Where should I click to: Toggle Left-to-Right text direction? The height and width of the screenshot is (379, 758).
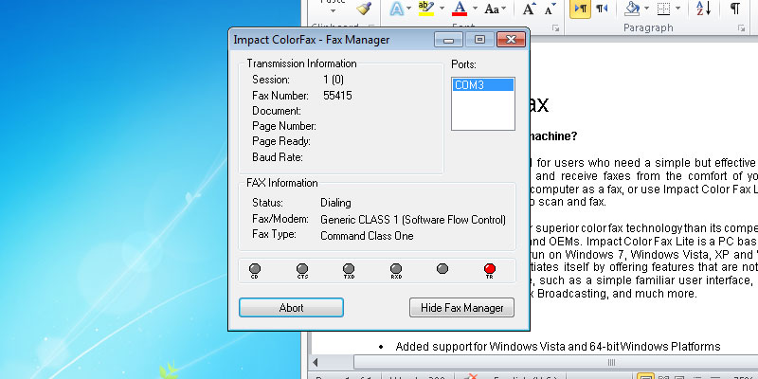580,9
